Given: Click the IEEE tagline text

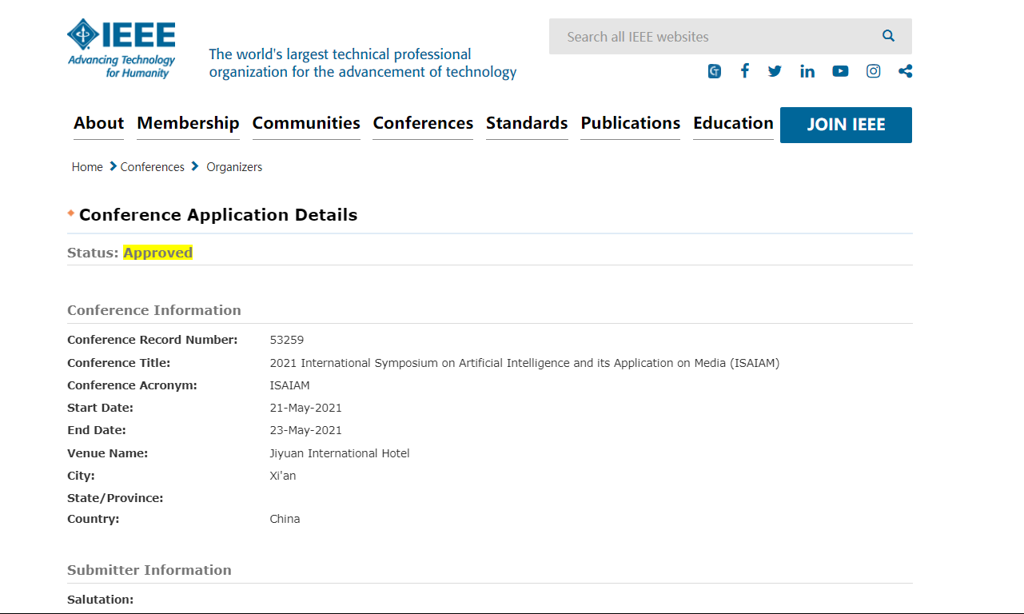Looking at the screenshot, I should (x=363, y=63).
